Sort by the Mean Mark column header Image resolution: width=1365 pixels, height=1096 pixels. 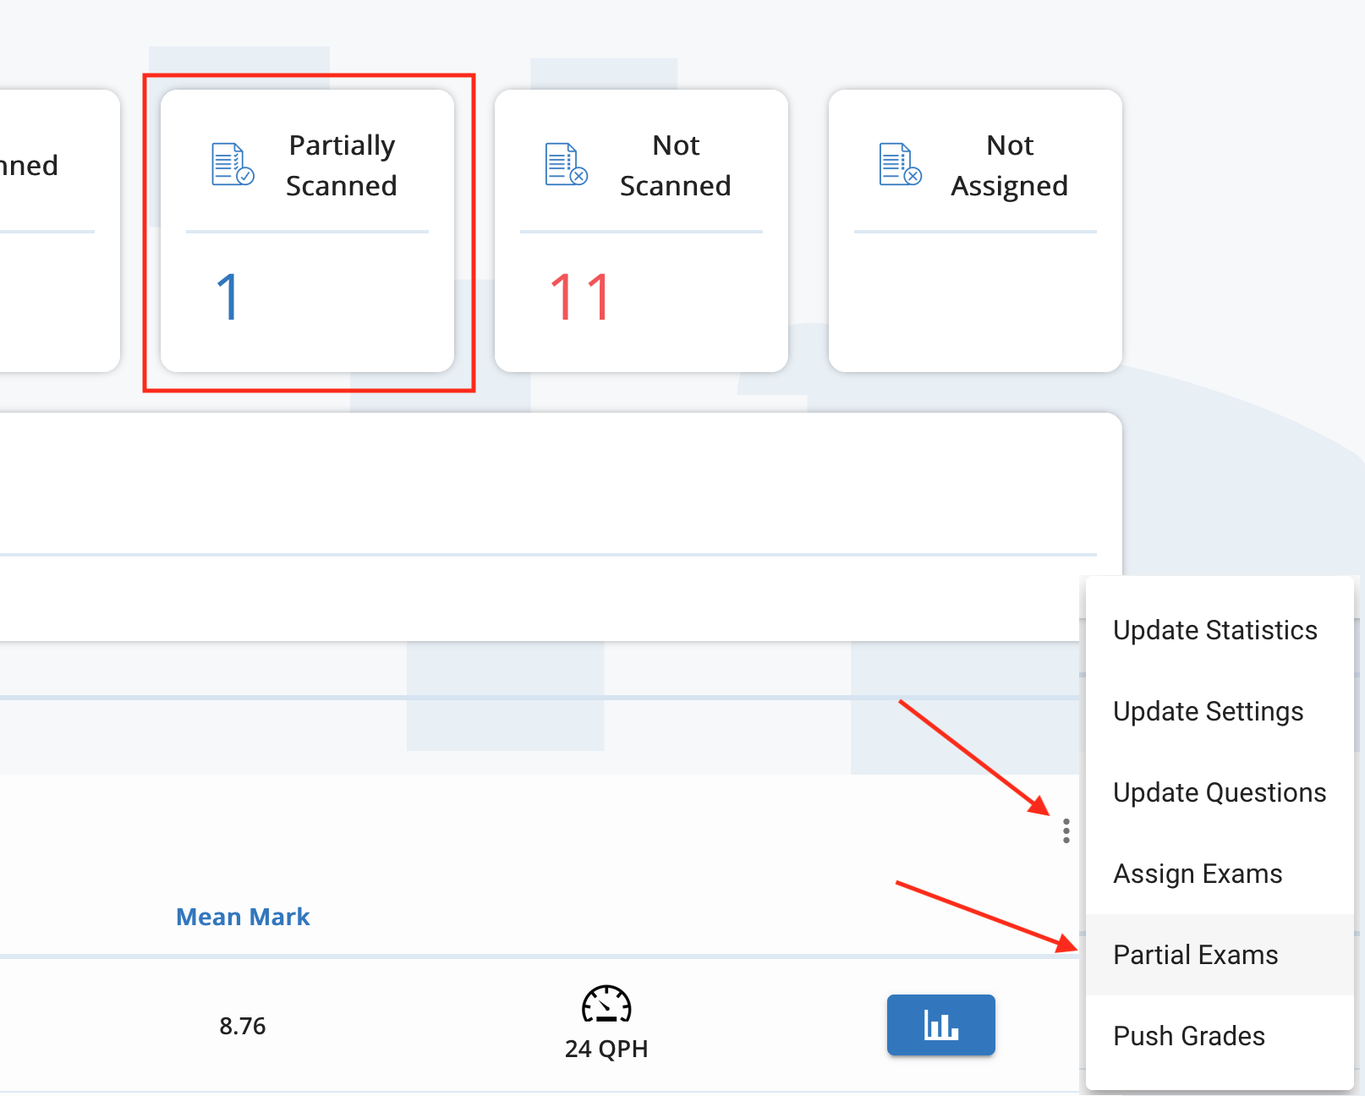click(x=243, y=917)
